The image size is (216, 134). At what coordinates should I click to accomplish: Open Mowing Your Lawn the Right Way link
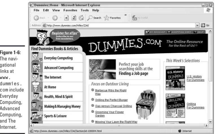[x=116, y=122]
